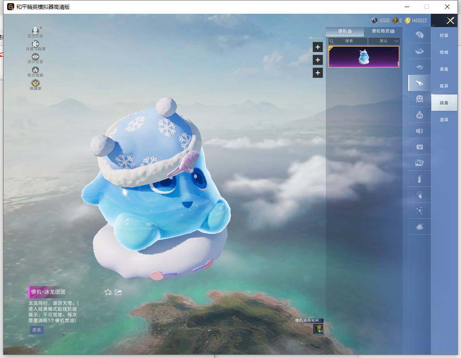Click the emulator app icon in title bar
Screen dimensions: 461x358
[11, 7]
